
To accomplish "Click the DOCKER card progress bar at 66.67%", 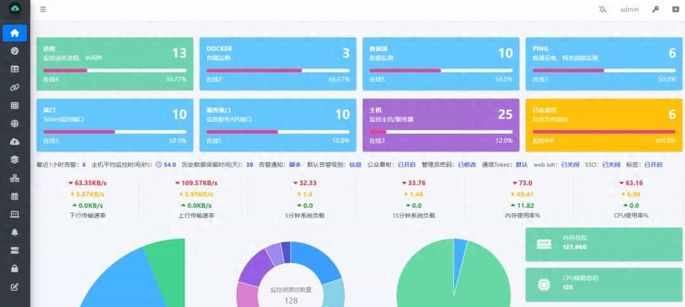I will click(x=278, y=70).
